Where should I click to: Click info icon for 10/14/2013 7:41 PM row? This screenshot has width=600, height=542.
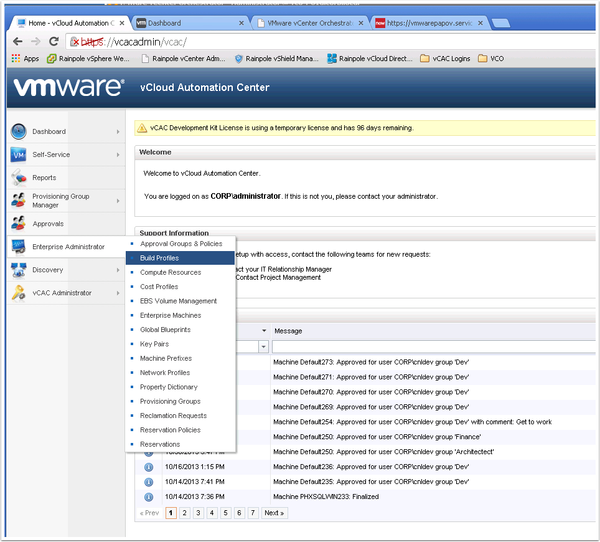(x=149, y=482)
